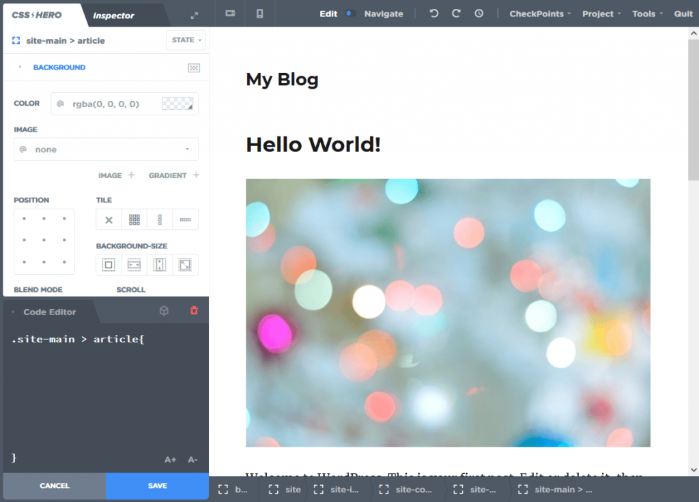Screen dimensions: 699x502
Task: Choose vertical repeat tile mode
Action: pos(160,219)
